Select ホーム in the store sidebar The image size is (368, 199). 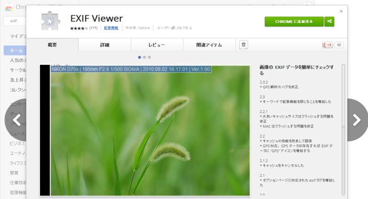coord(15,51)
